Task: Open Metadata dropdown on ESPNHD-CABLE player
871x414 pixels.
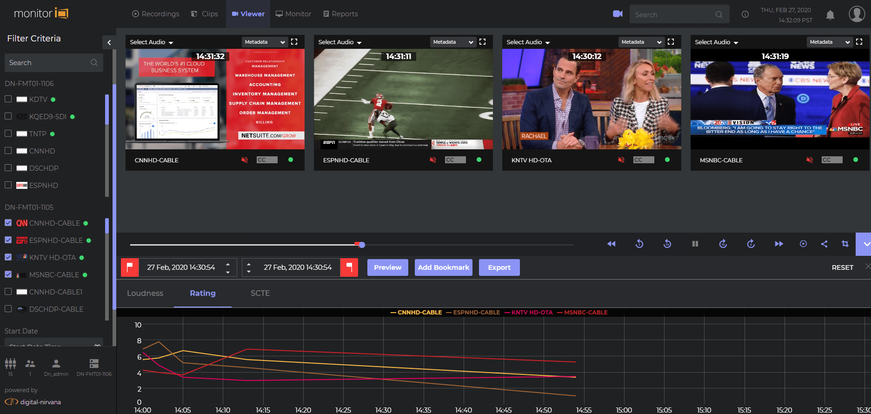Action: (x=453, y=42)
